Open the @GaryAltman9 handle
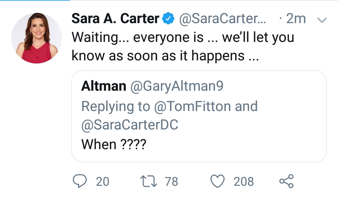Viewport: 338px width, 197px height. point(177,86)
